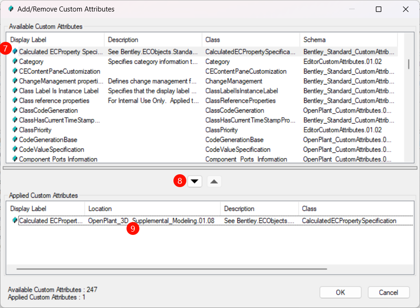Viewport: 420px width, 308px height.
Task: Click the ClassPriority row's attribute icon
Action: pyautogui.click(x=15, y=130)
